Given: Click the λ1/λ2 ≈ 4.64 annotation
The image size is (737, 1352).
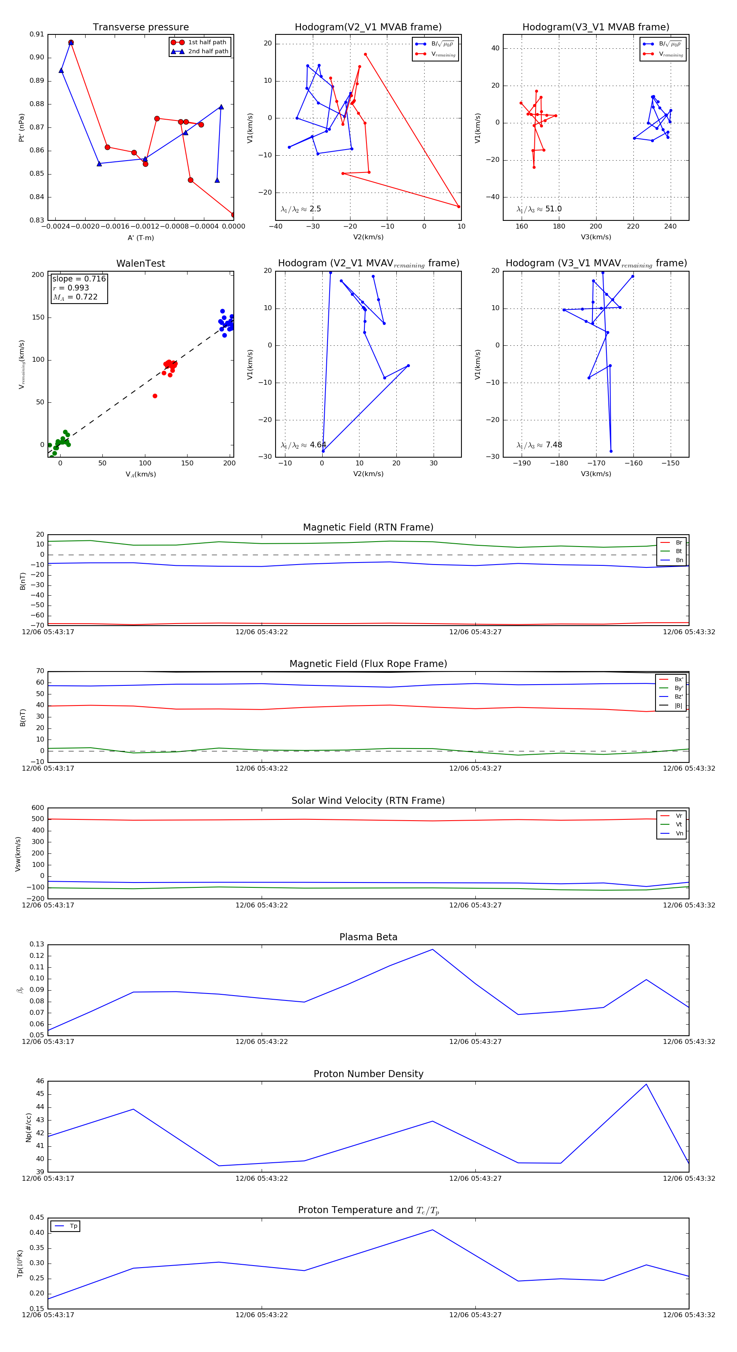Looking at the screenshot, I should [x=303, y=445].
